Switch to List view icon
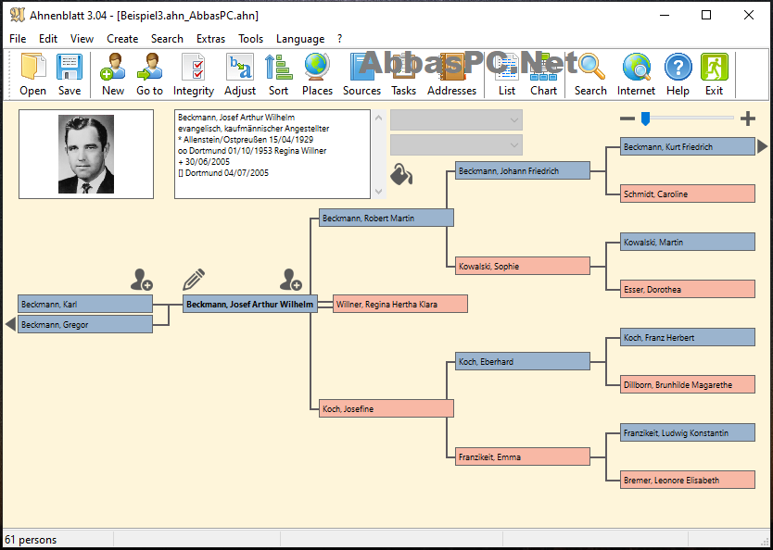The width and height of the screenshot is (773, 550). tap(507, 67)
